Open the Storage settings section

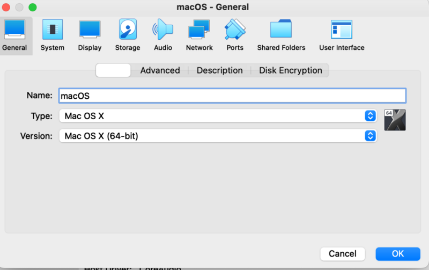[128, 35]
